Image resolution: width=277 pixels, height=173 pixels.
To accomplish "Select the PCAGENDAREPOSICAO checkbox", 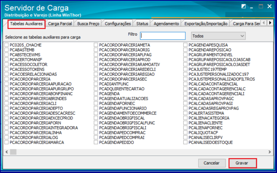I will 185,50.
